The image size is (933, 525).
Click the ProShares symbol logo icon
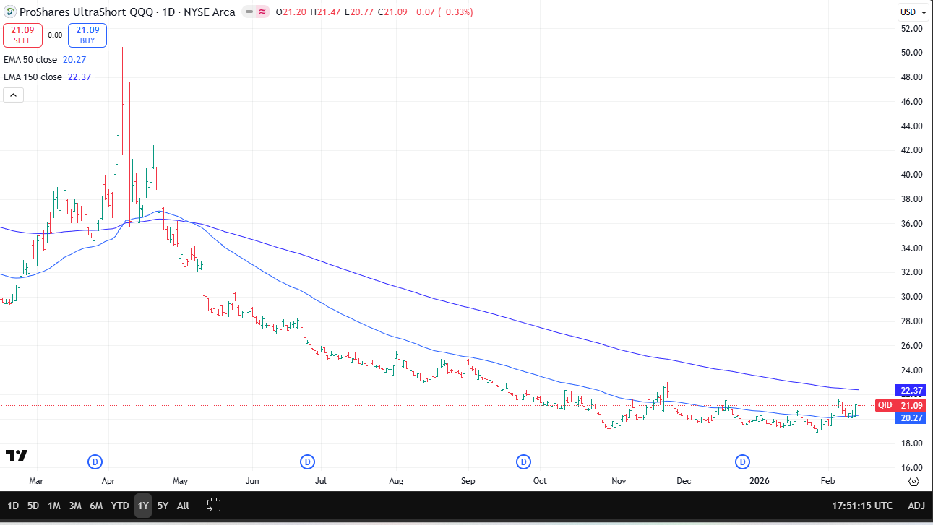click(10, 12)
